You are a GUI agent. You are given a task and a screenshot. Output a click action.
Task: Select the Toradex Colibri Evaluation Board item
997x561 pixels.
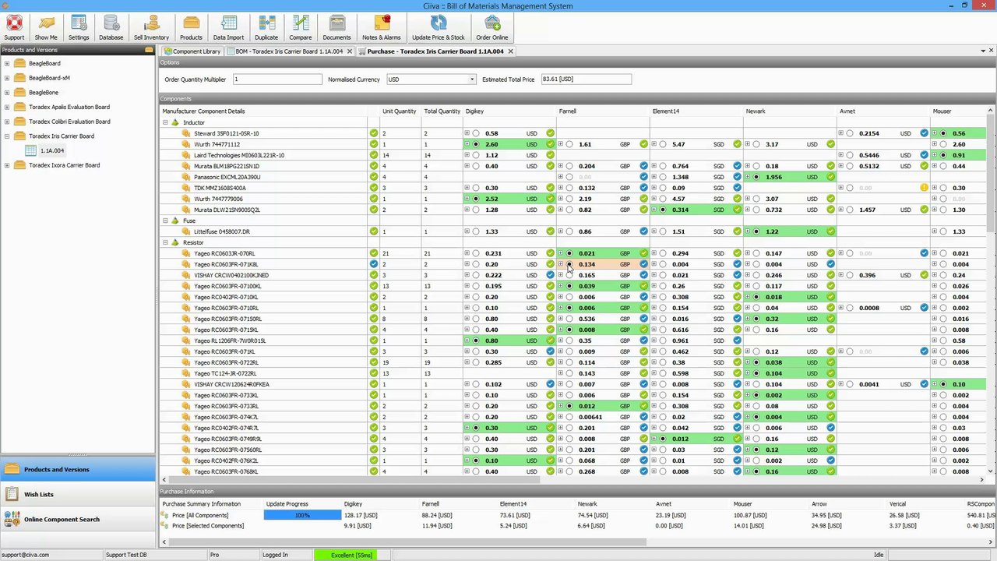[x=69, y=122]
